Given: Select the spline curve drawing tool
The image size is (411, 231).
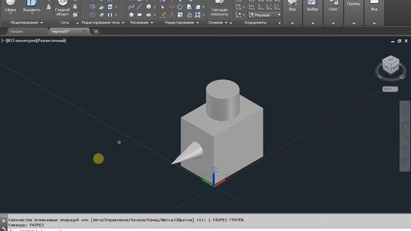Looking at the screenshot, I should pyautogui.click(x=131, y=7).
